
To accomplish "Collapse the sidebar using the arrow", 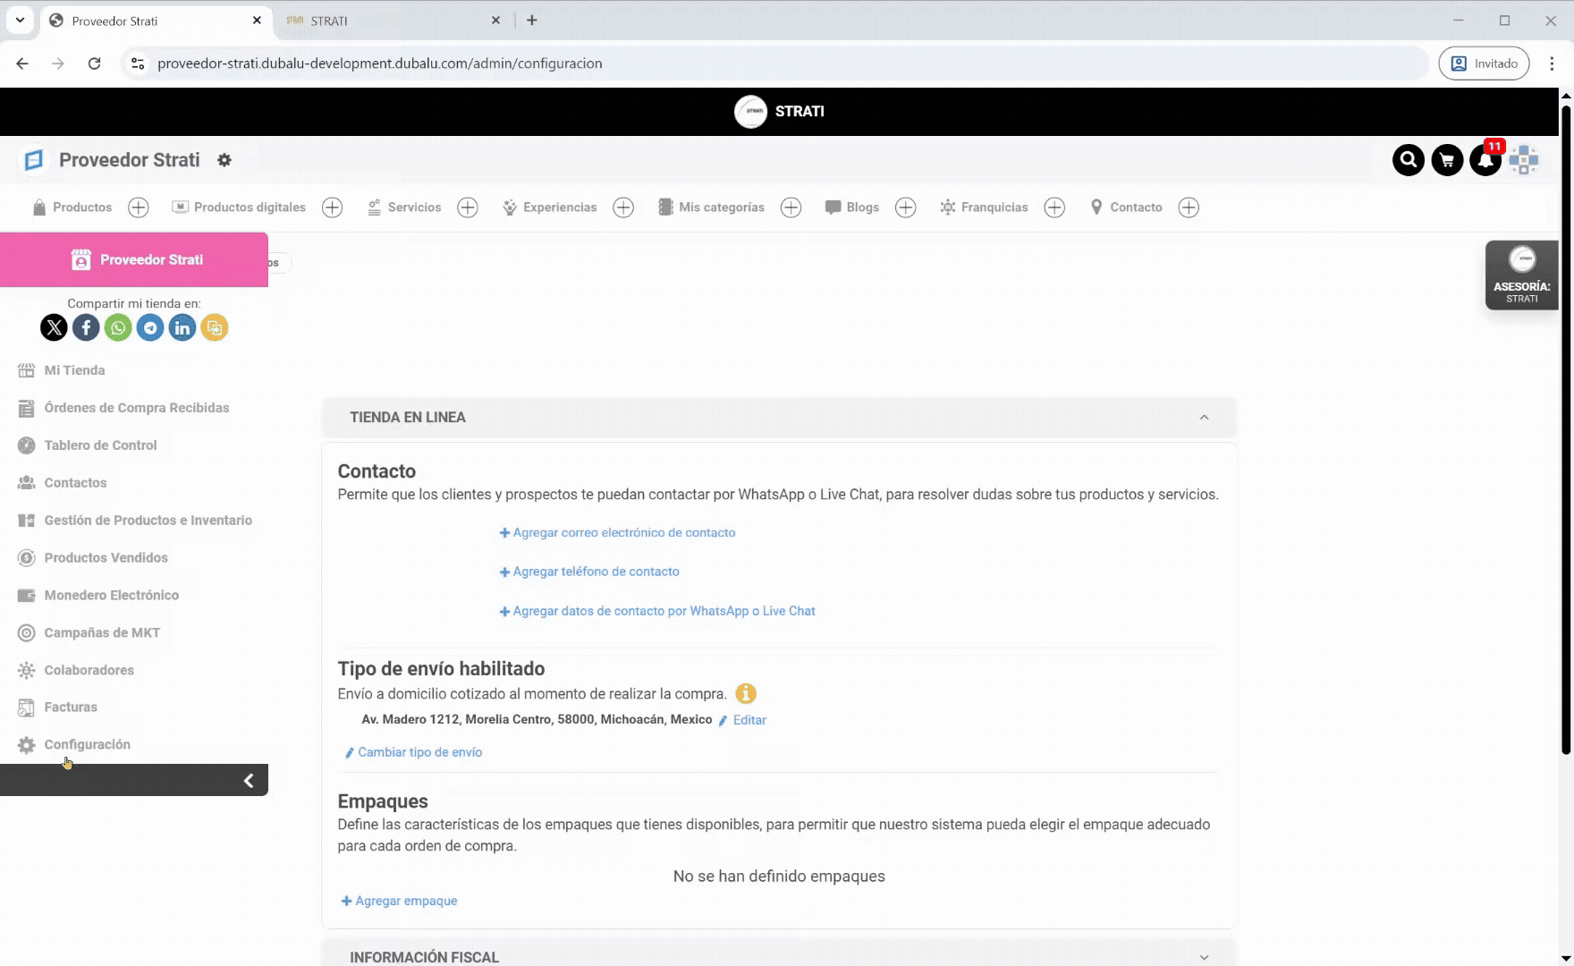I will point(248,780).
